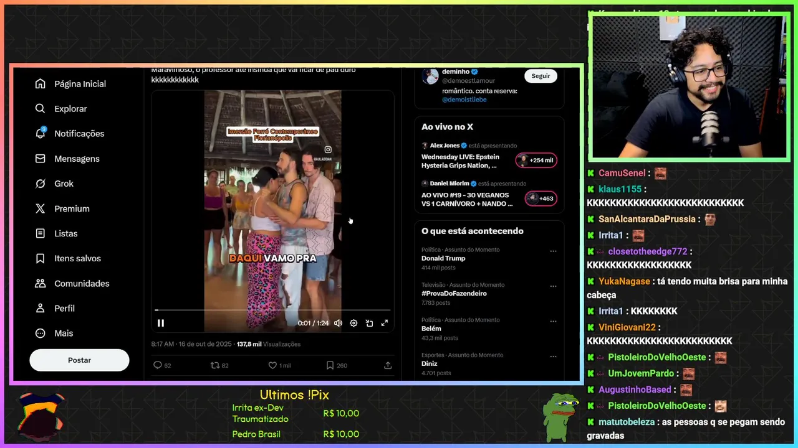The height and width of the screenshot is (448, 798).
Task: Open Página Inicial home icon
Action: [41, 83]
